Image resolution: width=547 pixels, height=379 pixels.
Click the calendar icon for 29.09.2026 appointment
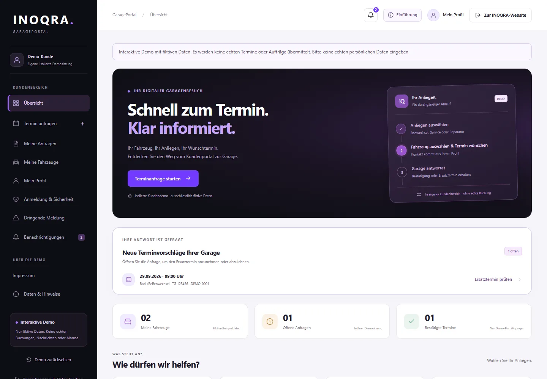tap(129, 279)
